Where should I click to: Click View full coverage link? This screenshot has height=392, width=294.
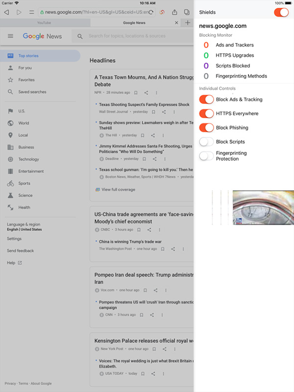pos(118,190)
